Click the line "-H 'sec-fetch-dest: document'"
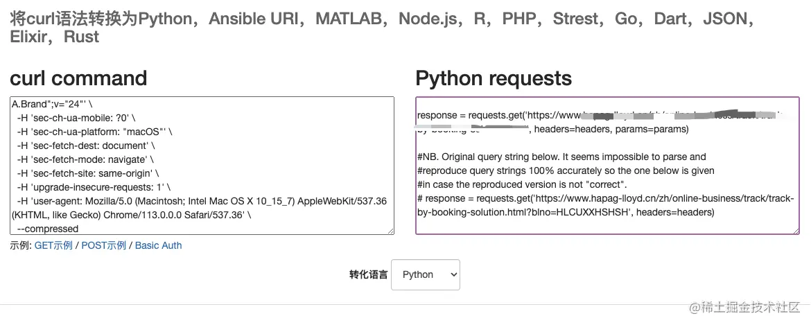 (86, 146)
